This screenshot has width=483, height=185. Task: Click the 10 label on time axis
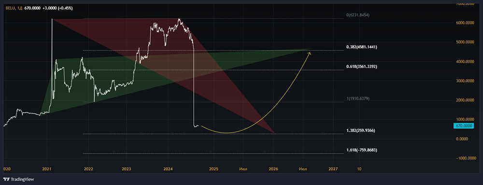tap(359, 169)
